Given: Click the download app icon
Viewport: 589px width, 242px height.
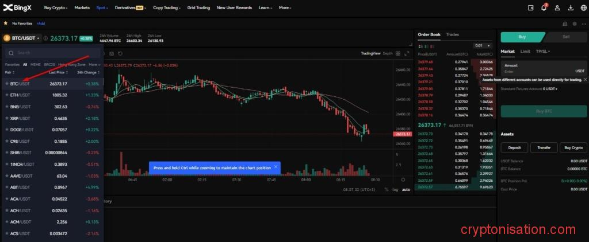Looking at the screenshot, I should [570, 8].
